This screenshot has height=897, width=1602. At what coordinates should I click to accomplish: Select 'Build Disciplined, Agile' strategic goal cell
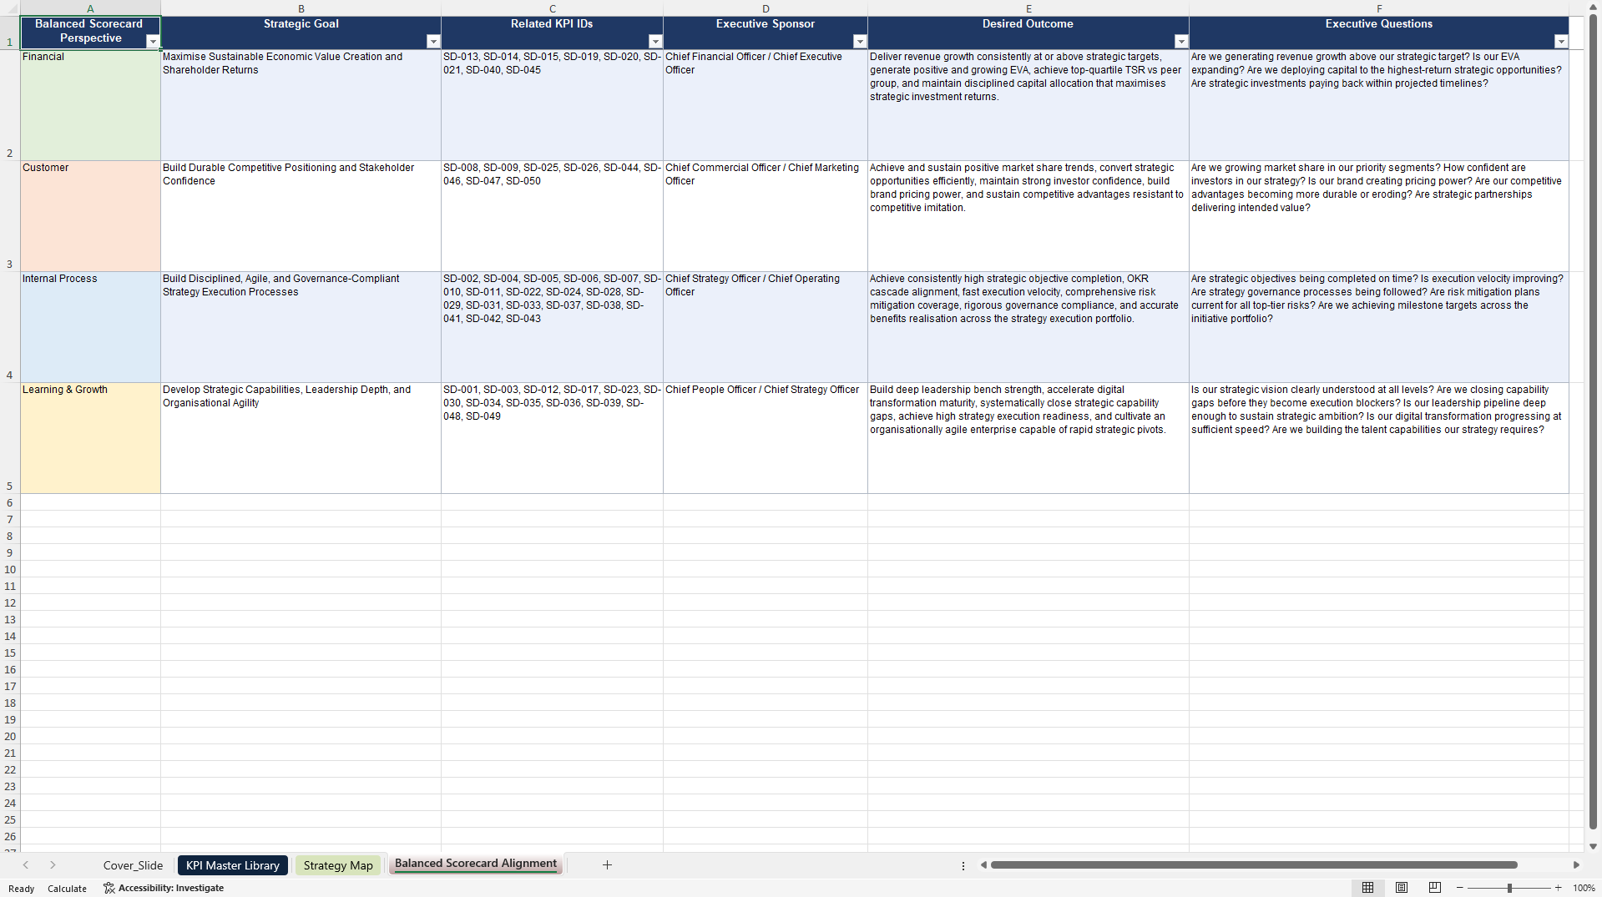click(x=301, y=327)
